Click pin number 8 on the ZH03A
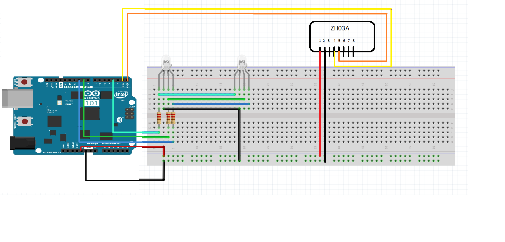 coord(353,41)
